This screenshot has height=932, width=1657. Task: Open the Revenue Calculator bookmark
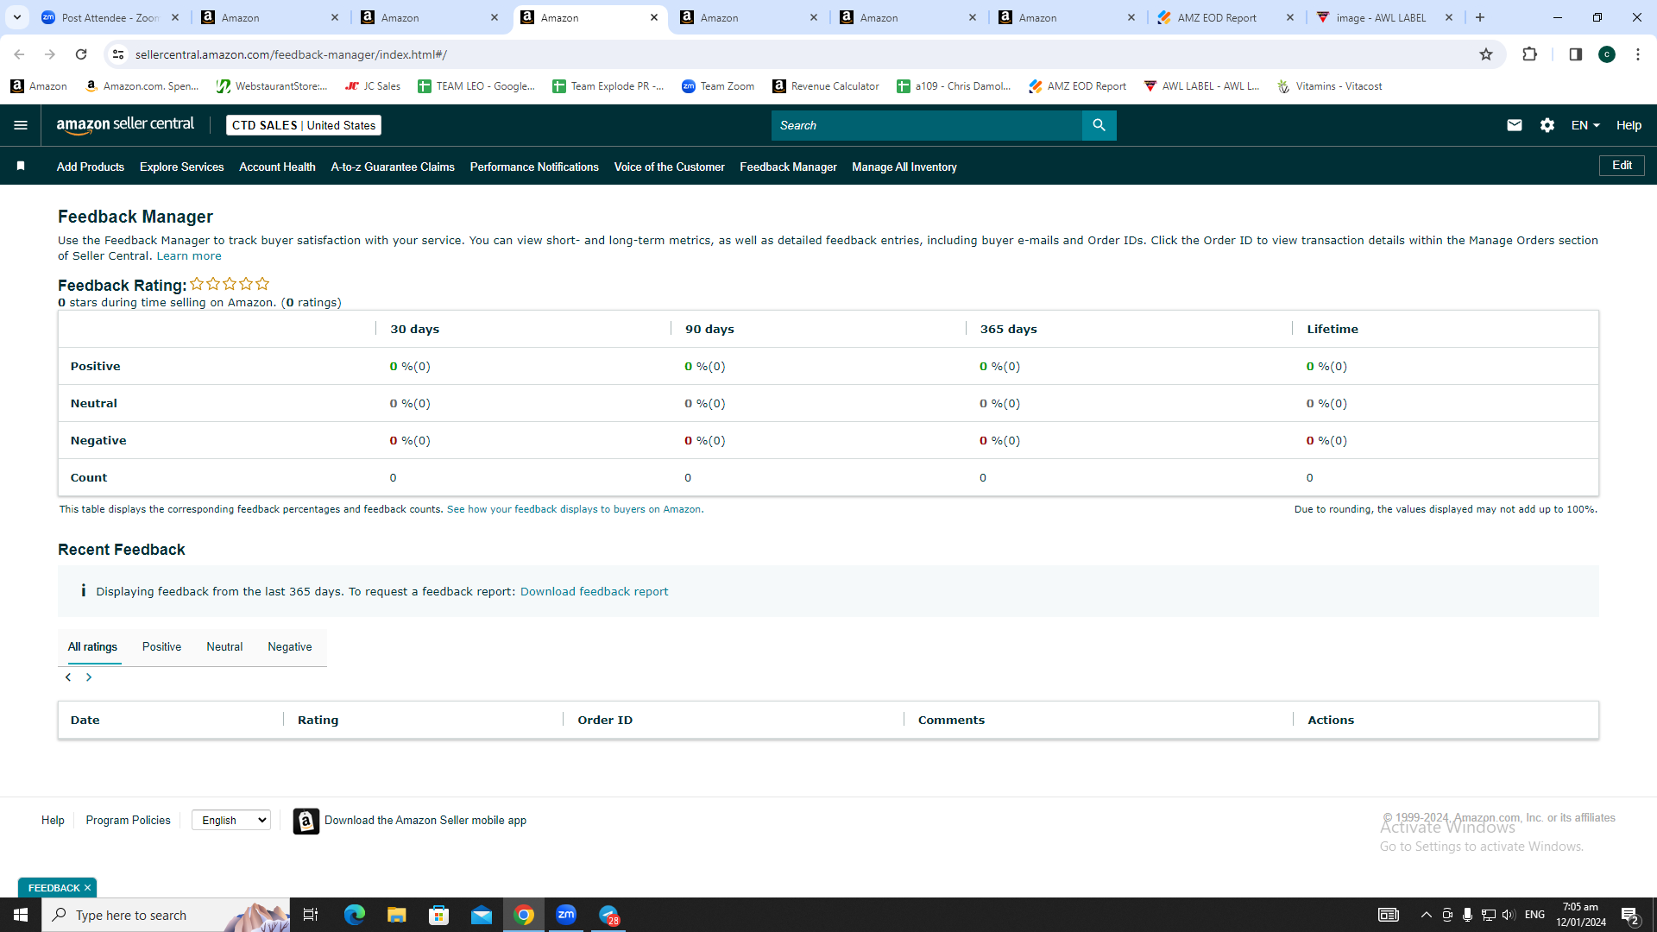click(x=826, y=86)
